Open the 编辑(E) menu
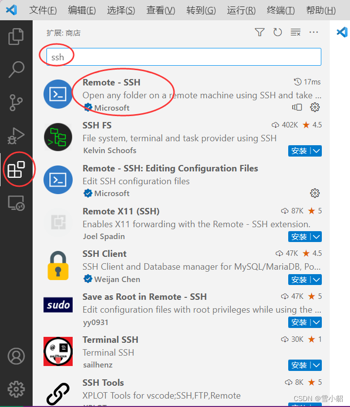This screenshot has width=350, height=407. click(82, 10)
